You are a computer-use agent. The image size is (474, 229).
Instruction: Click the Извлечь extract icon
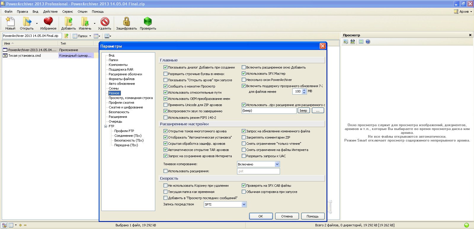tap(85, 22)
